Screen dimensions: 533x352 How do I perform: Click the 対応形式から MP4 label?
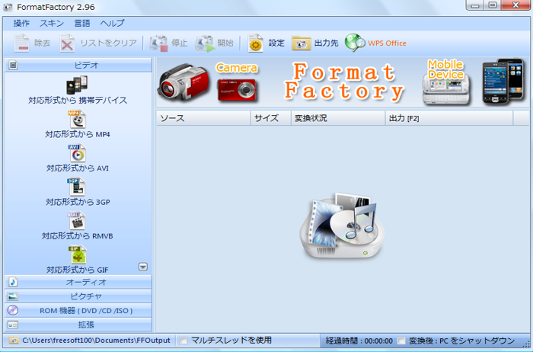pyautogui.click(x=78, y=134)
